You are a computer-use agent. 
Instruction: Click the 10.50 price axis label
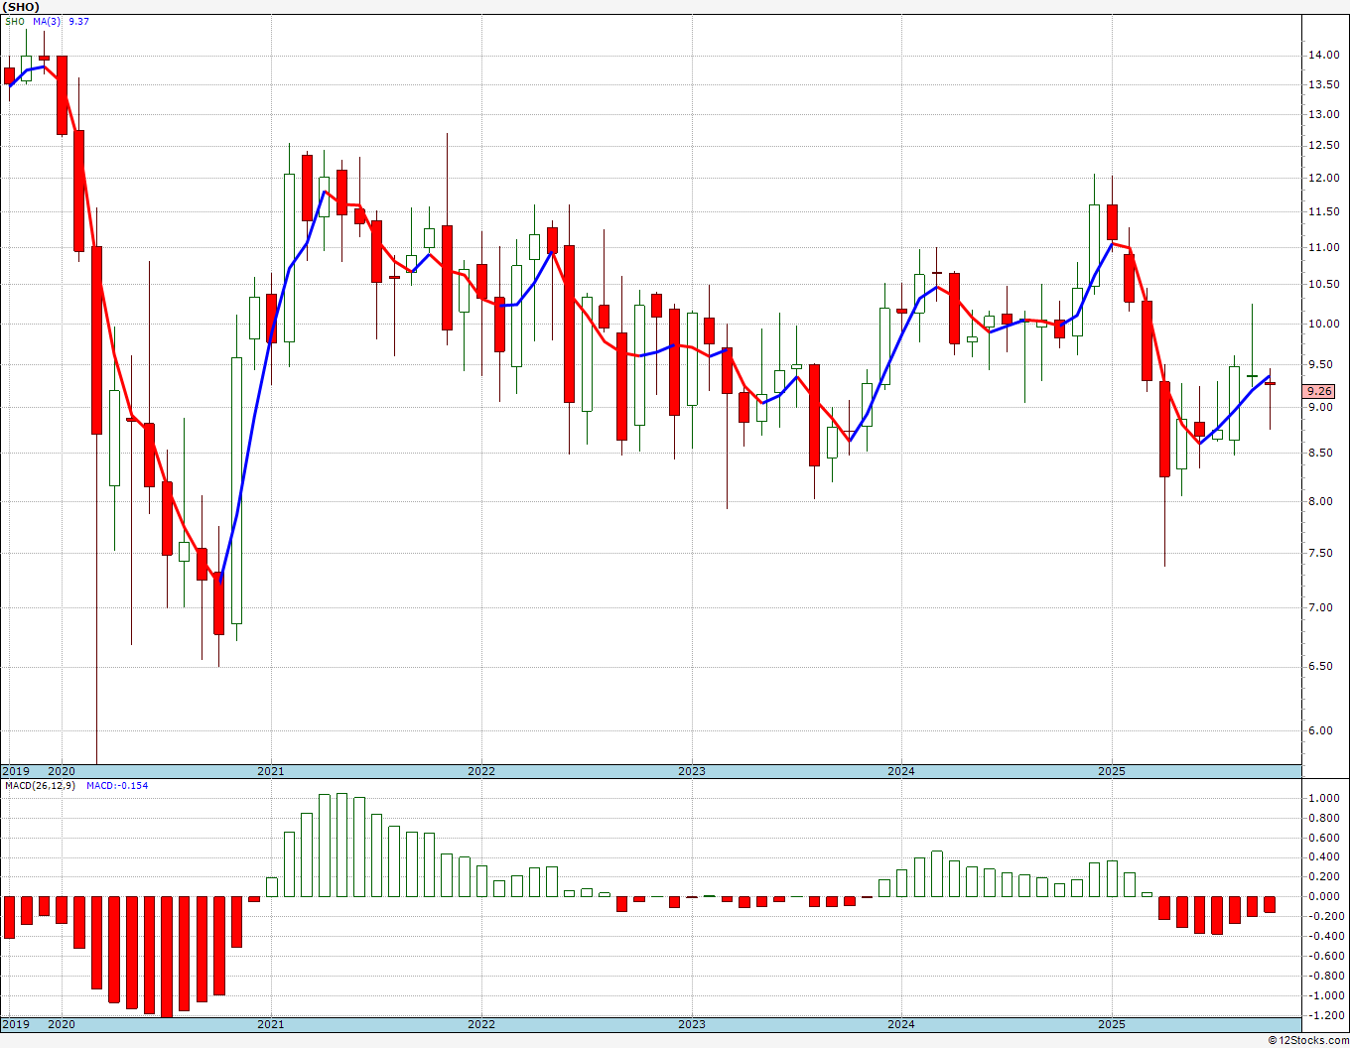pyautogui.click(x=1324, y=284)
